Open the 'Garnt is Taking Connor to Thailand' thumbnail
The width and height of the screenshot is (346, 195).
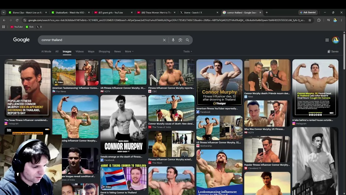click(x=124, y=177)
